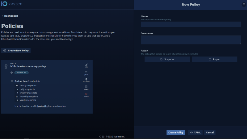Click the policy ribbon badge icon
Screen dimensions: 247x139
[6, 66]
